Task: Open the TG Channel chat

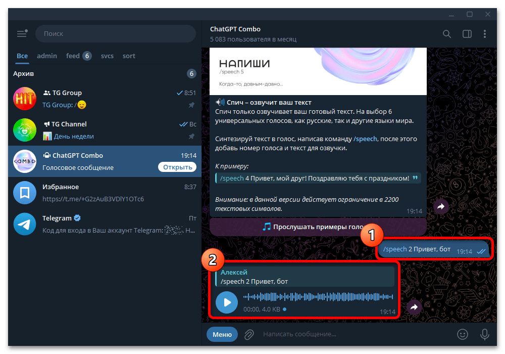Action: click(105, 130)
